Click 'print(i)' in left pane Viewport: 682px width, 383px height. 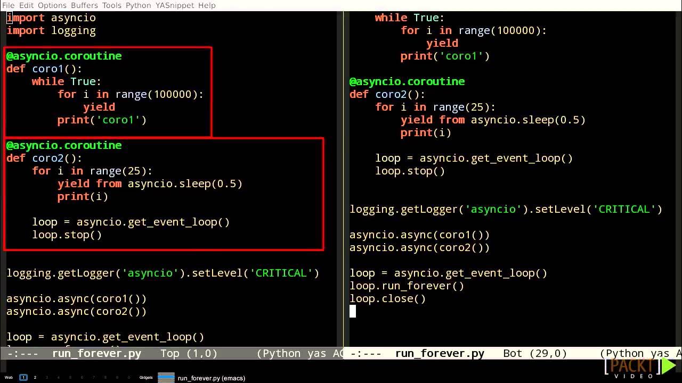pyautogui.click(x=83, y=196)
